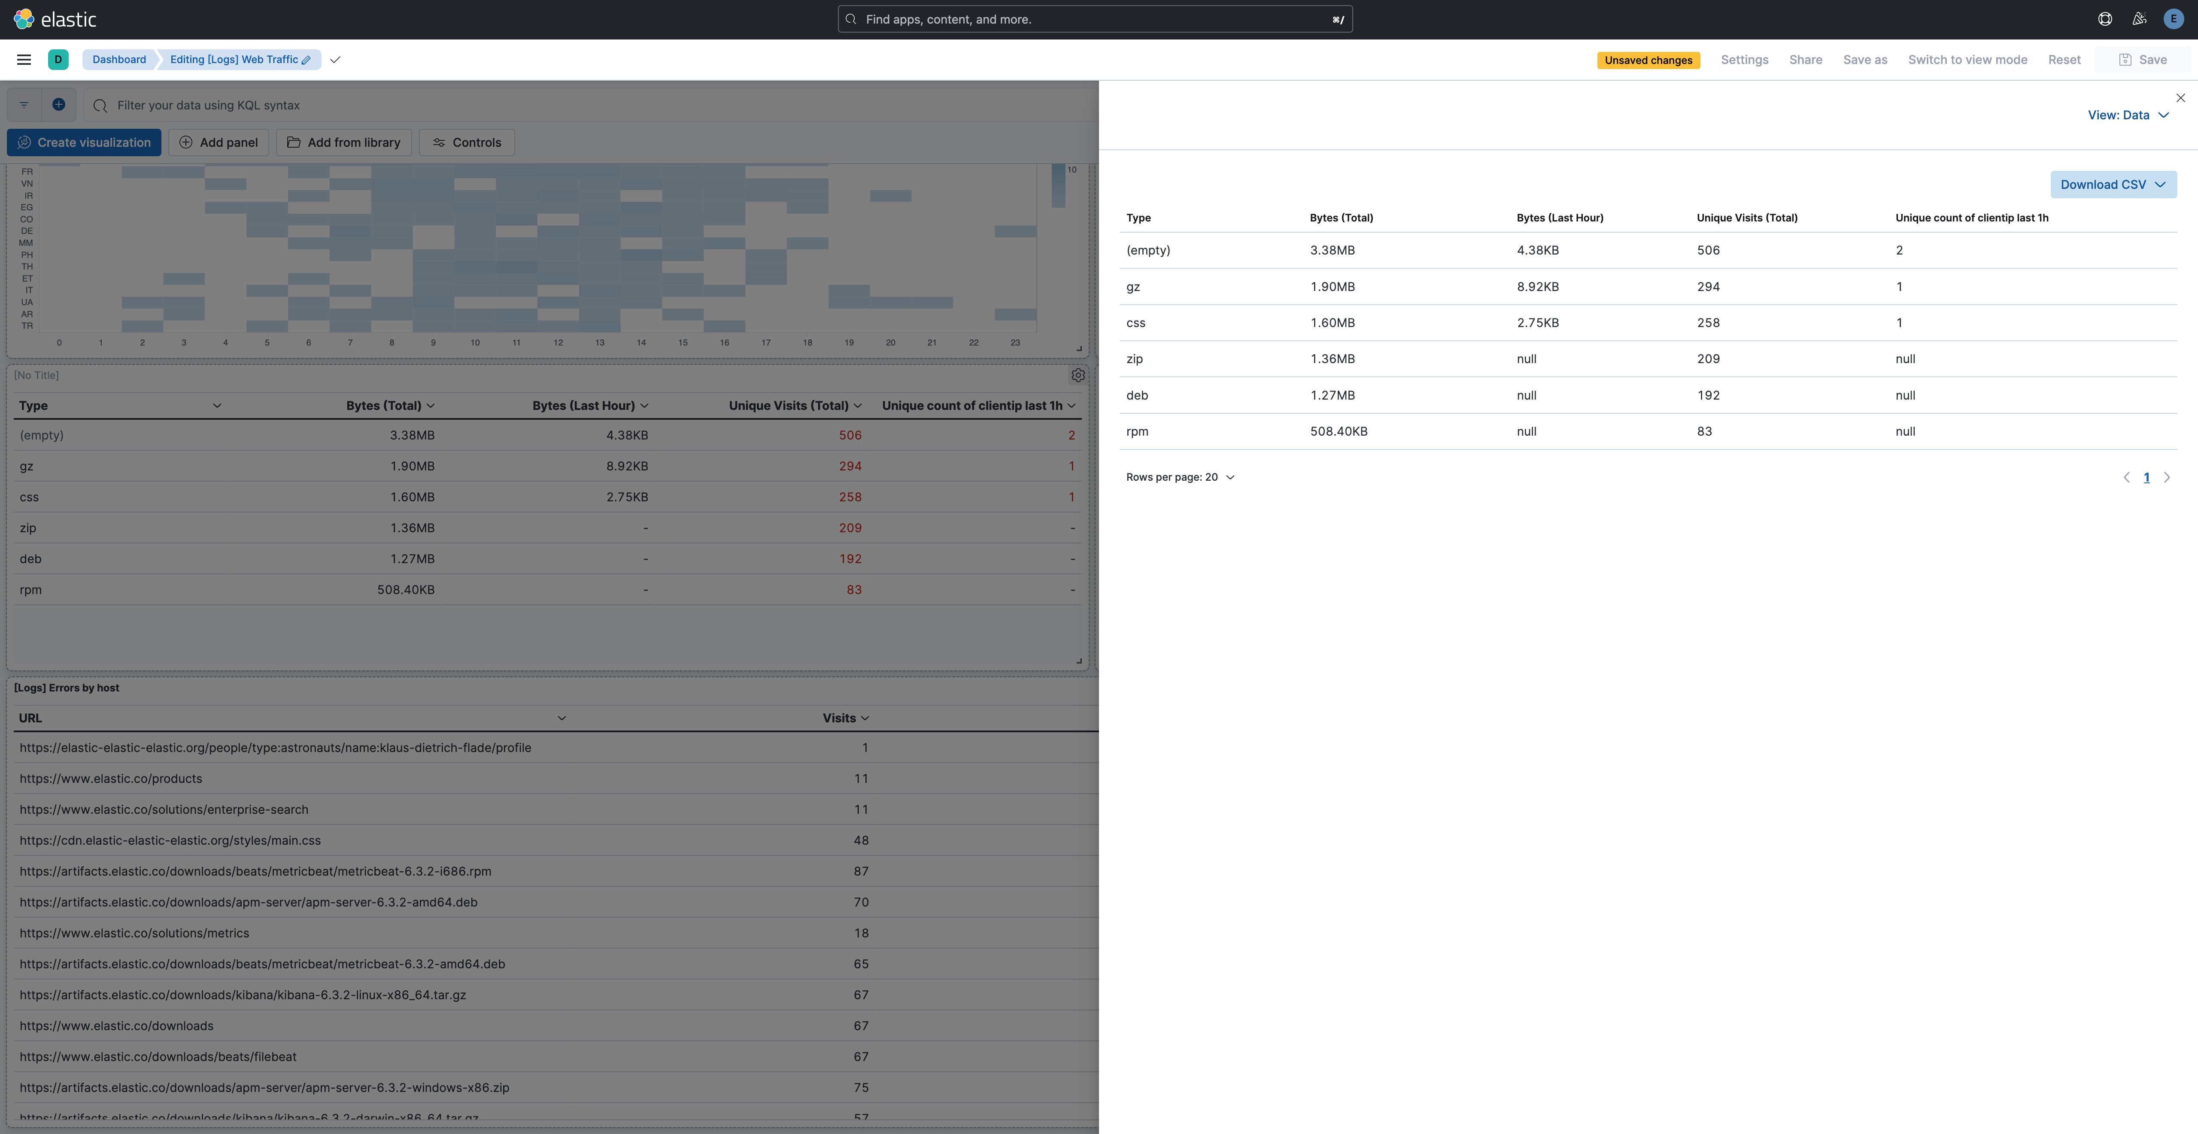Open the main navigation hamburger menu
The height and width of the screenshot is (1134, 2198).
point(23,59)
